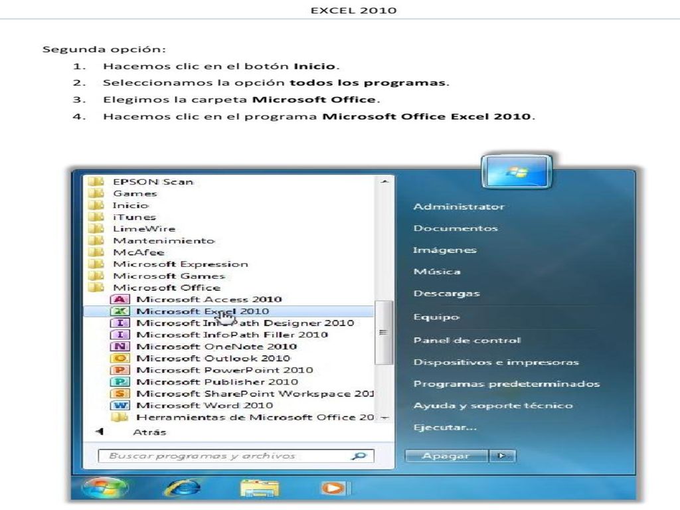Select Microsoft InfoPath Filler 2010 text
Viewport: 680px width, 510px height.
[232, 335]
